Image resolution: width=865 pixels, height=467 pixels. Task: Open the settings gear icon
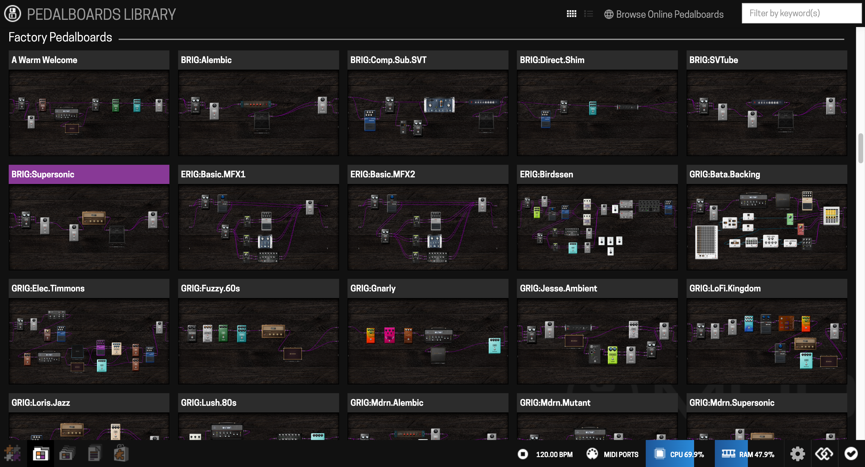(797, 454)
